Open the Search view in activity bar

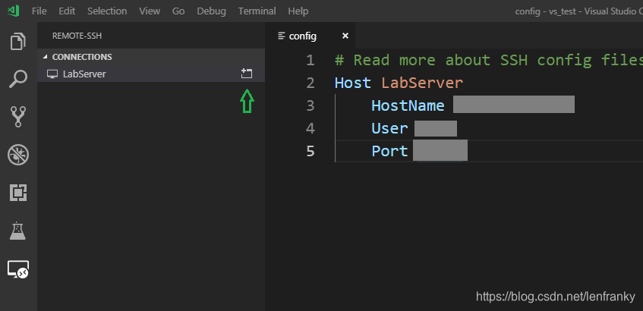pyautogui.click(x=18, y=79)
